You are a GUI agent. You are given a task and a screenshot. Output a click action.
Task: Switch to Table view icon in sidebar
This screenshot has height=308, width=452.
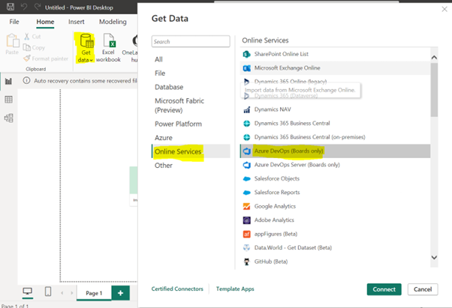point(9,100)
